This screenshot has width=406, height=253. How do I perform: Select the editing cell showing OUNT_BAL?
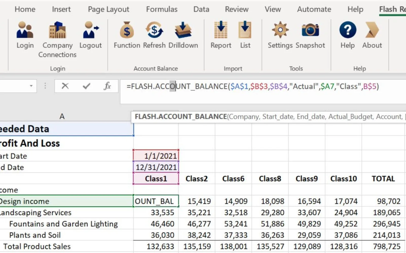pyautogui.click(x=156, y=201)
